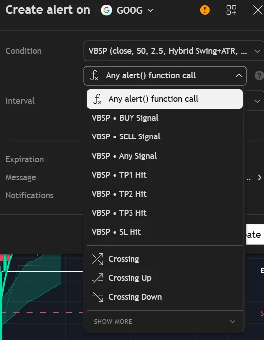Expand SHOW MORE conditions

(165, 321)
